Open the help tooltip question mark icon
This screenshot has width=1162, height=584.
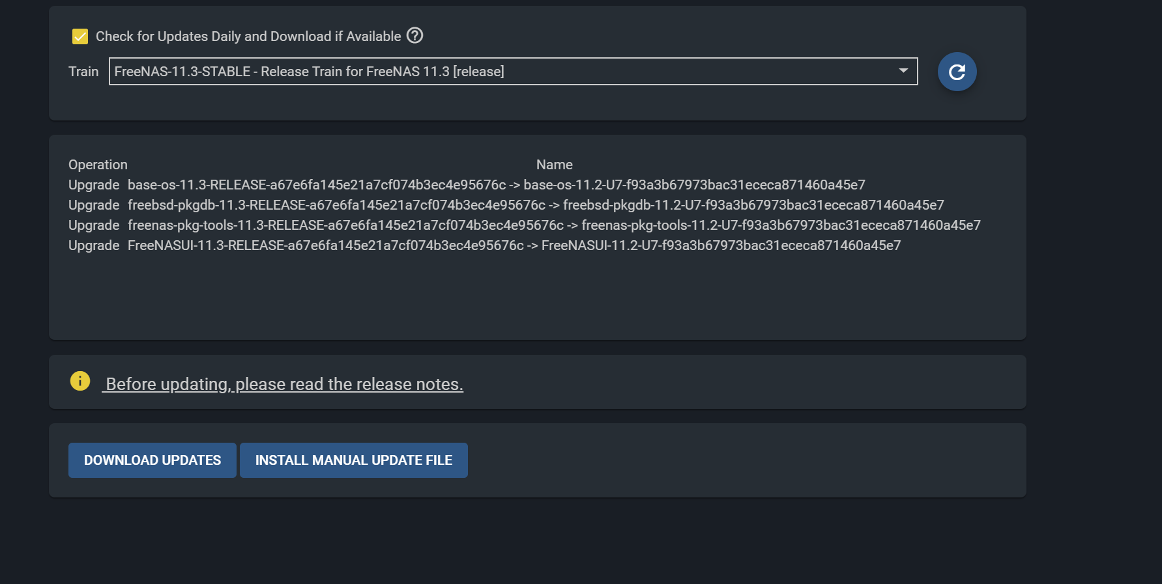coord(414,35)
